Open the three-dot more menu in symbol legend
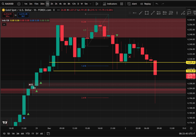Image resolution: width=196 pixels, height=137 pixels. (x=58, y=10)
